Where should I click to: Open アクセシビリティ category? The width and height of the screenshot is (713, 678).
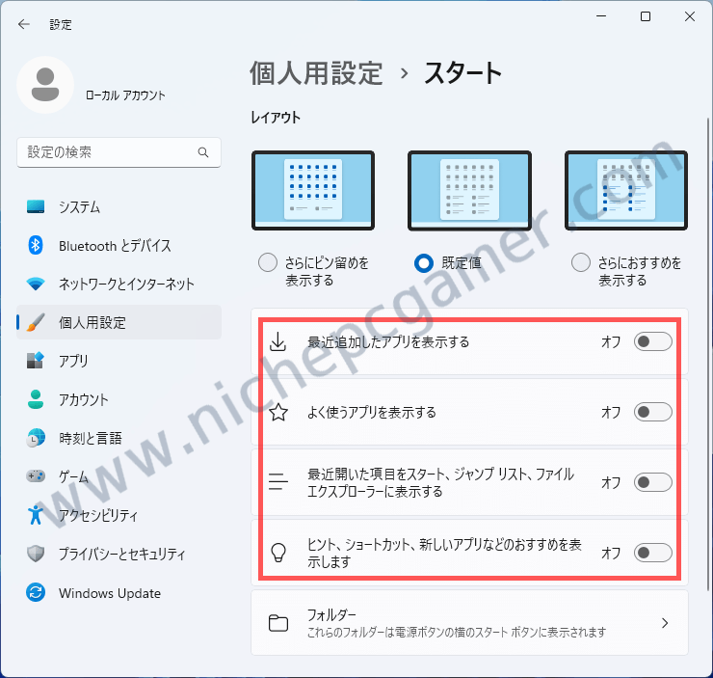119,515
